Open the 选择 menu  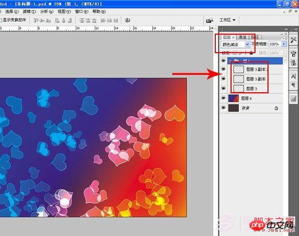pos(12,11)
